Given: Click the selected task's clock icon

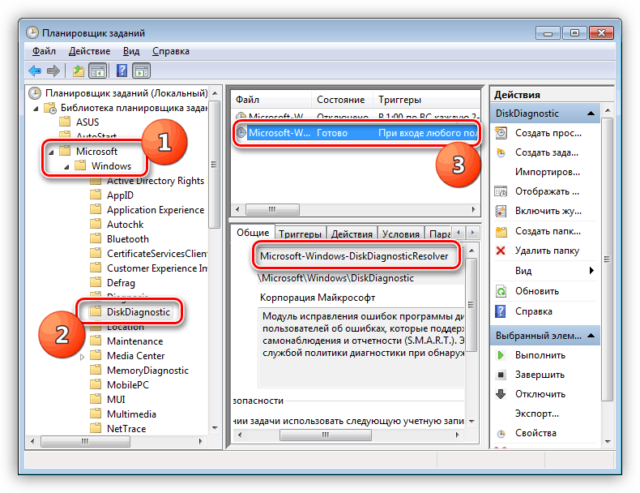Looking at the screenshot, I should coord(241,132).
